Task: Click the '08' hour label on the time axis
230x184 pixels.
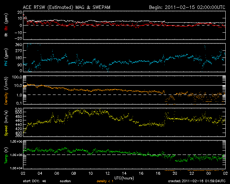Action: tap(74, 173)
